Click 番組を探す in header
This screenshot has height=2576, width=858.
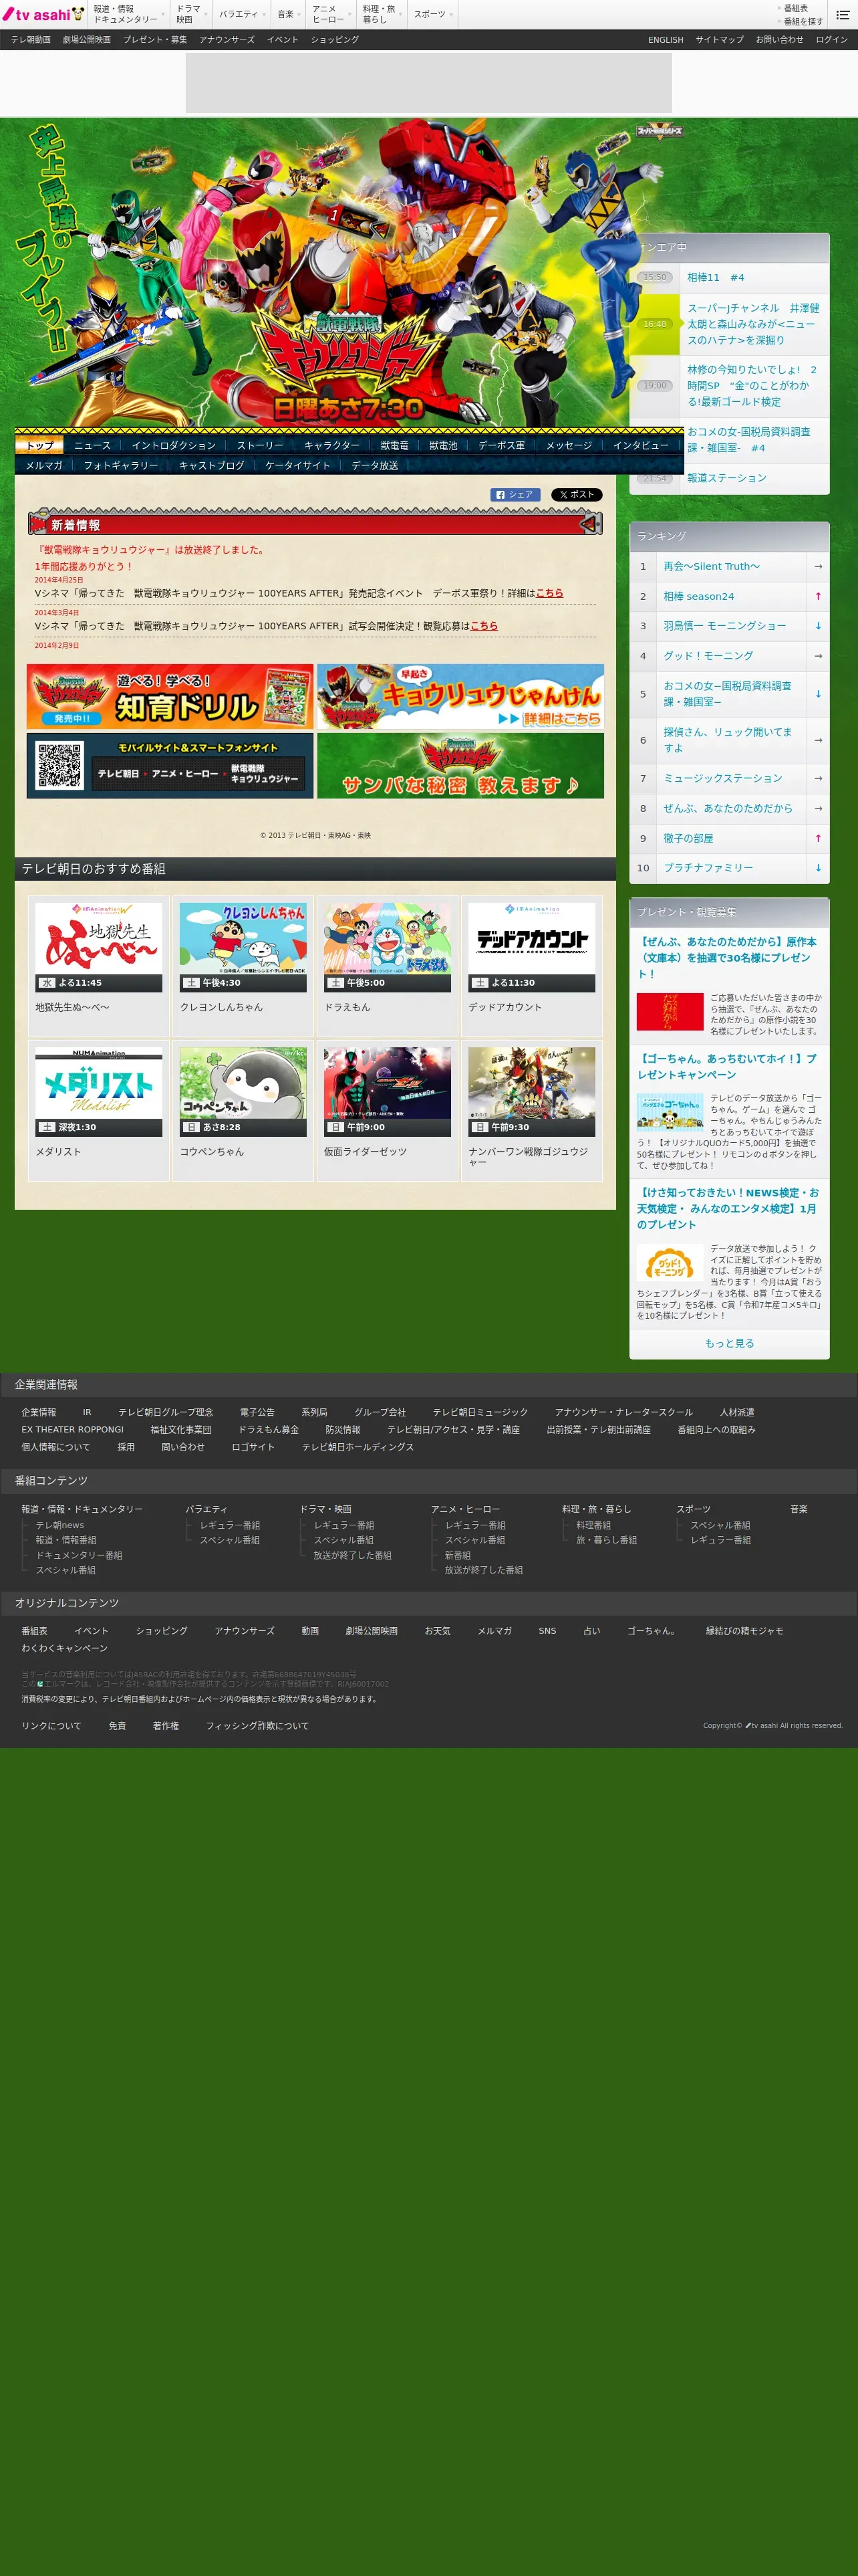pos(803,21)
